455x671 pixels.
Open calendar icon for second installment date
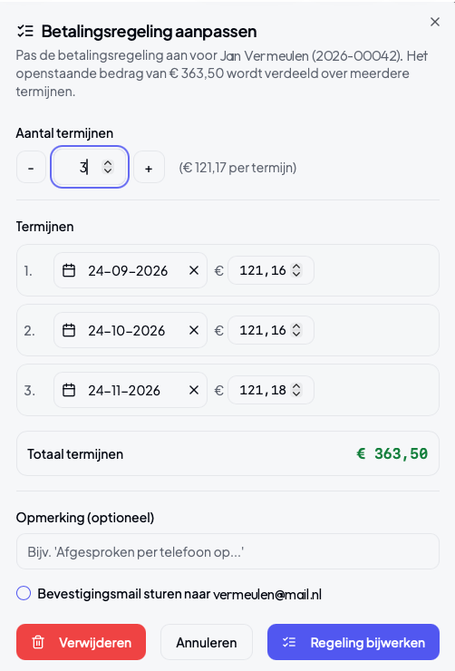(x=69, y=330)
